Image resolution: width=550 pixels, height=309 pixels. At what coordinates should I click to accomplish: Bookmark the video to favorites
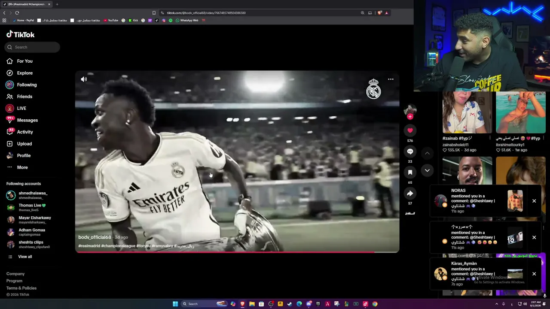point(410,172)
